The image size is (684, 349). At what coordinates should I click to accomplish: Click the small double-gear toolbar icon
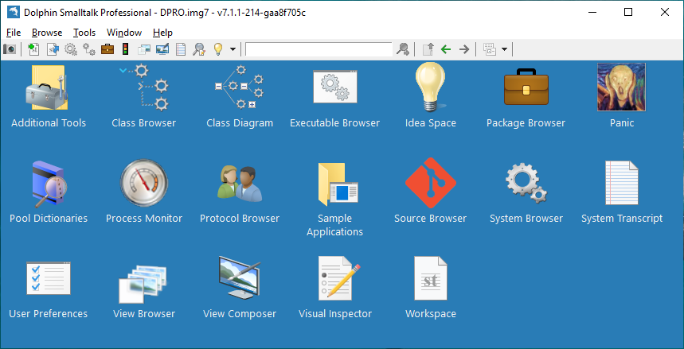tap(89, 49)
